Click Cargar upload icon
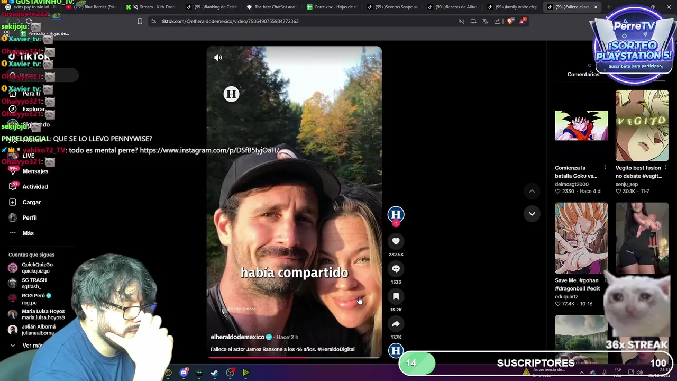677x381 pixels. tap(13, 202)
